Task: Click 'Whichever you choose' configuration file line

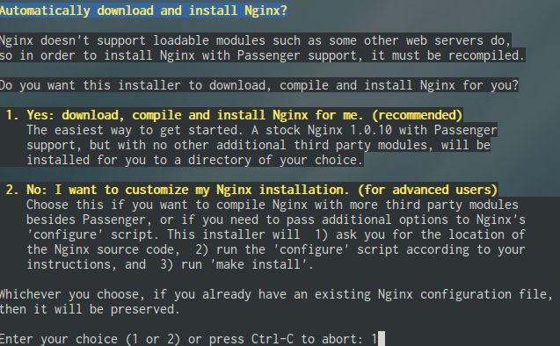Action: point(276,294)
